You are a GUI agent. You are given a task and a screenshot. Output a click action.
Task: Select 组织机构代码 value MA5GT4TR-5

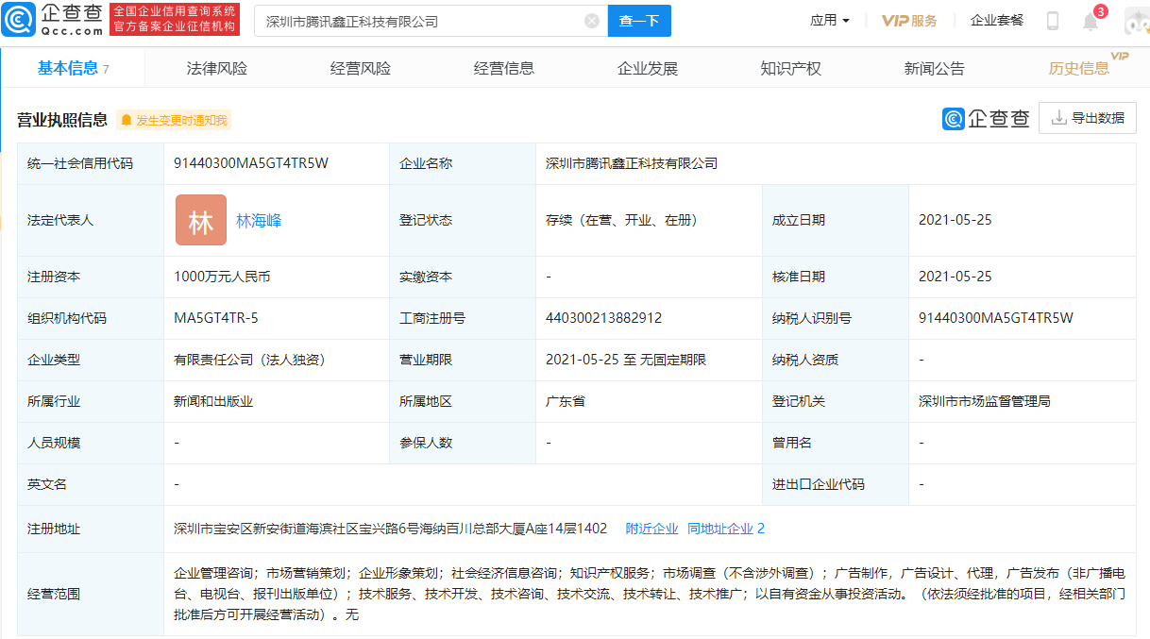(x=216, y=318)
